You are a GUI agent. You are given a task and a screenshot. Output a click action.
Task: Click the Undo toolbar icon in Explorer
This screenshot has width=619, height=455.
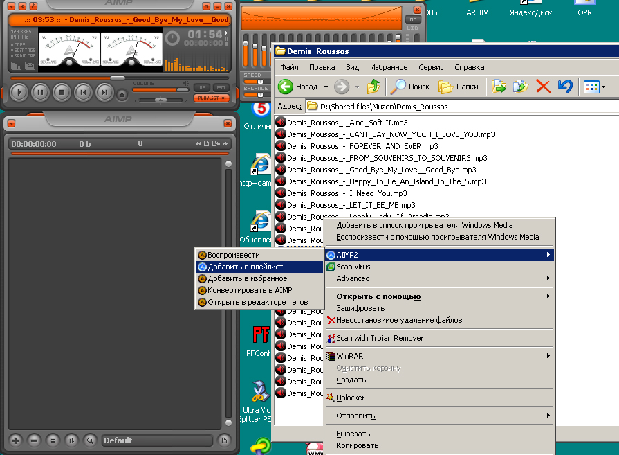pyautogui.click(x=565, y=87)
